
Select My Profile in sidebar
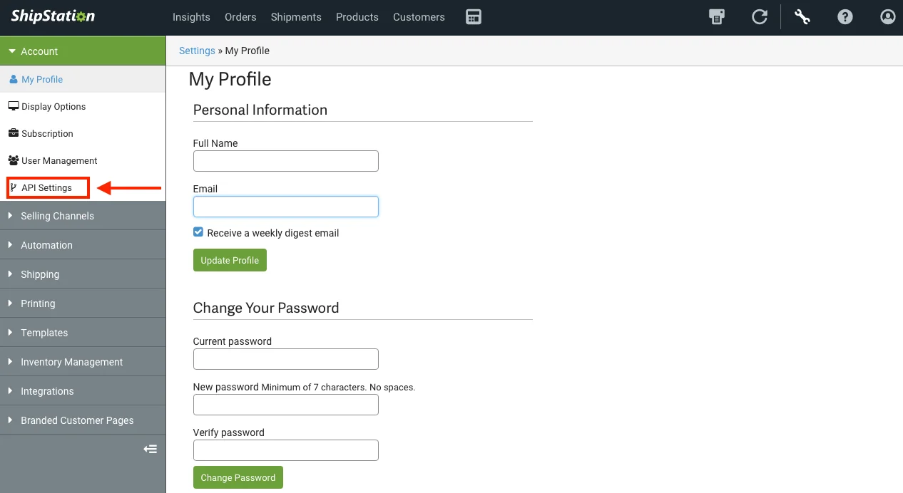pos(83,79)
